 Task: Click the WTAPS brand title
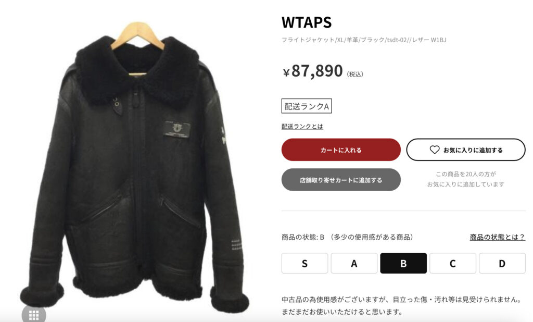pos(306,22)
